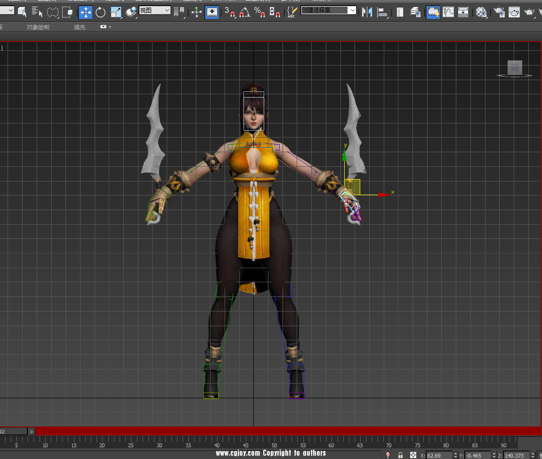The height and width of the screenshot is (459, 542).
Task: Click the Mirror tool icon
Action: (x=367, y=12)
